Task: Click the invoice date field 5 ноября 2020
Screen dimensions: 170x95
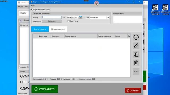Action: [x=73, y=17]
